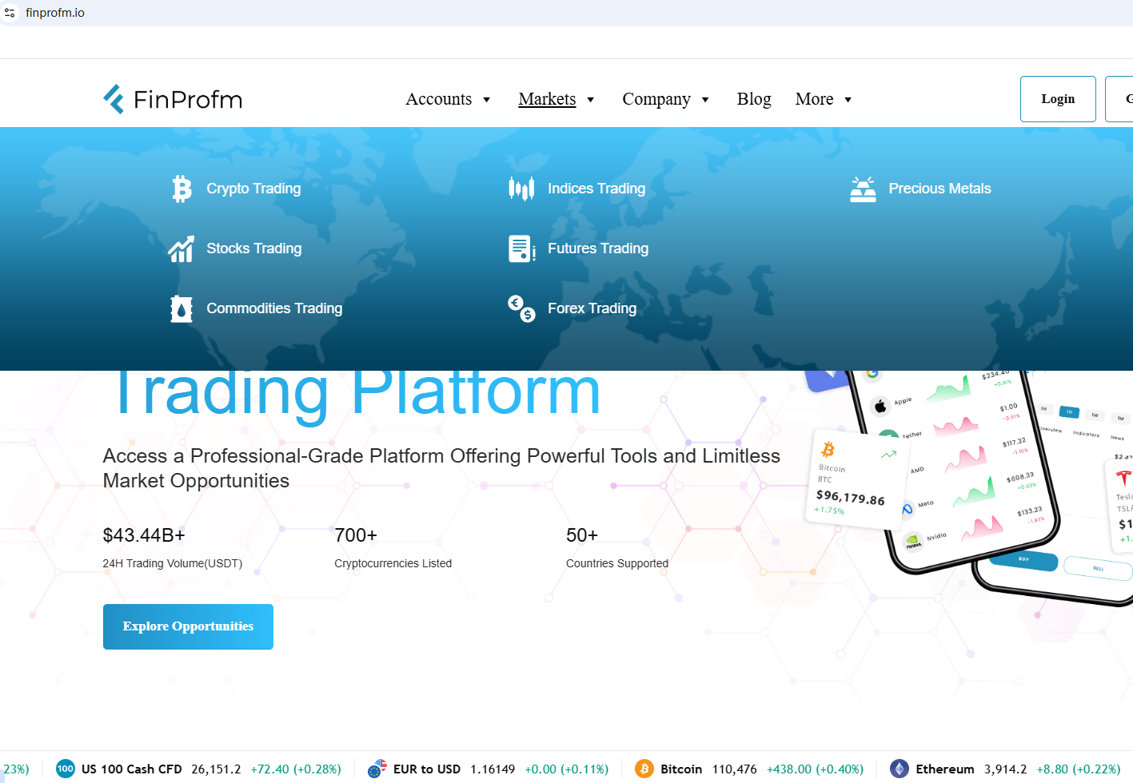Click the Bitcoin ticker coin icon
Viewport: 1133px width, 783px height.
click(644, 769)
